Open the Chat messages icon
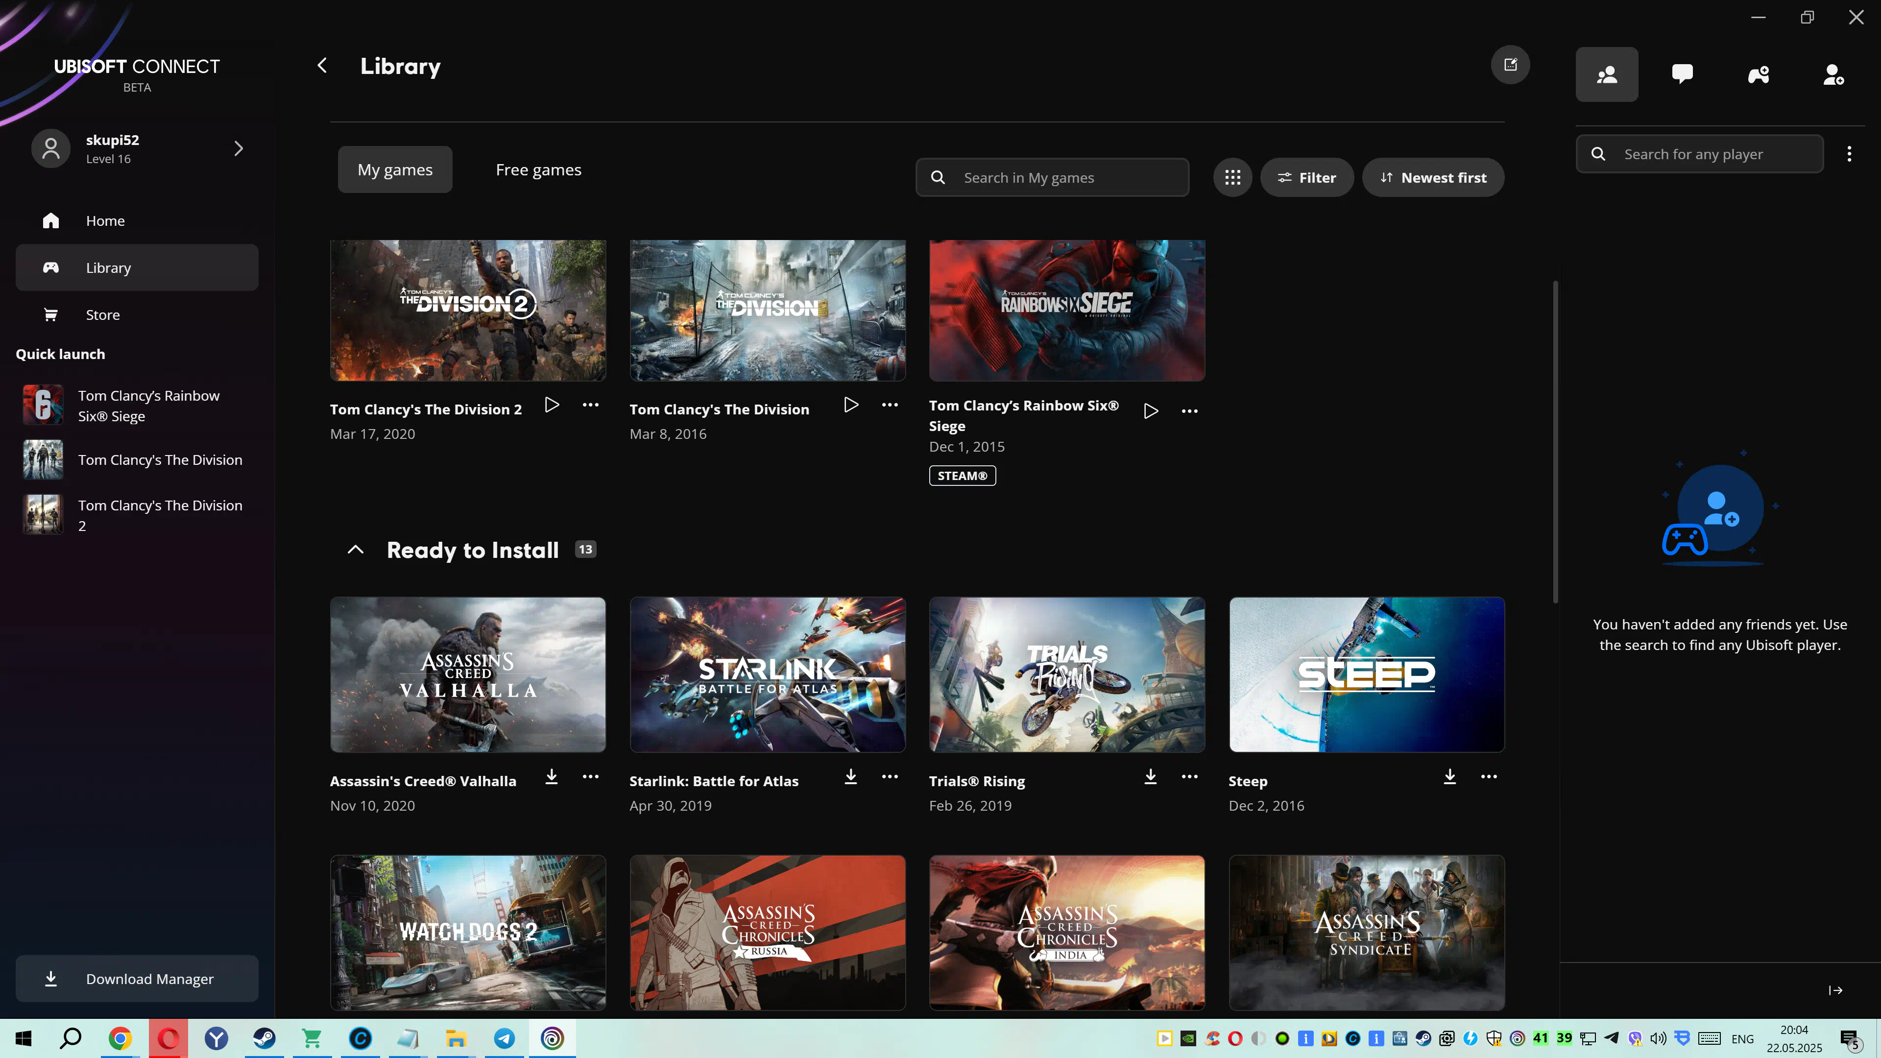Screen dimensions: 1881x1058 point(1683,74)
